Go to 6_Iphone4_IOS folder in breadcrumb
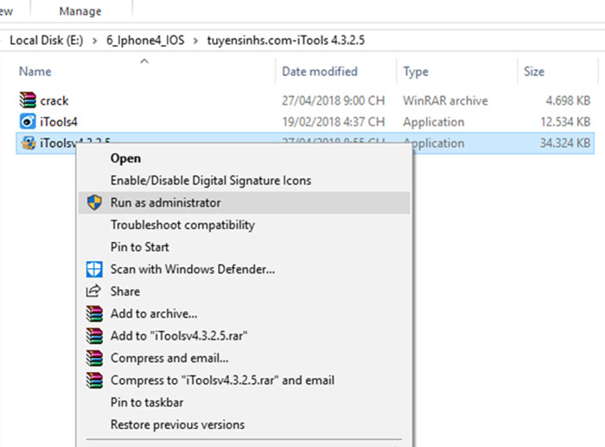This screenshot has width=605, height=447. point(145,40)
